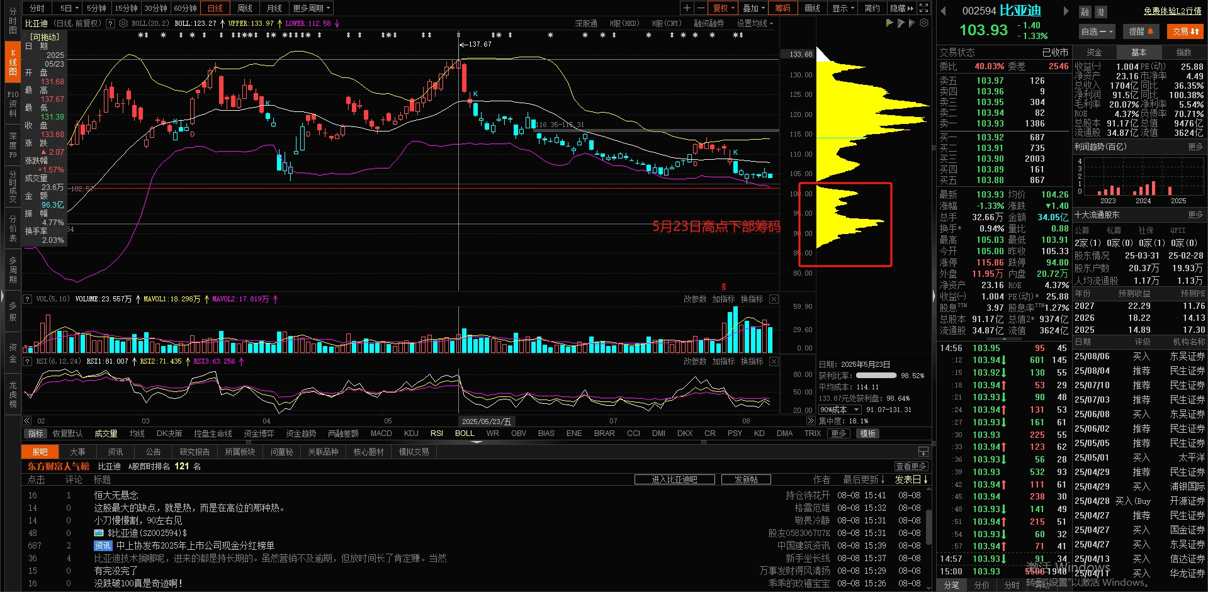Click the 融 margin trading badge

click(x=1085, y=12)
